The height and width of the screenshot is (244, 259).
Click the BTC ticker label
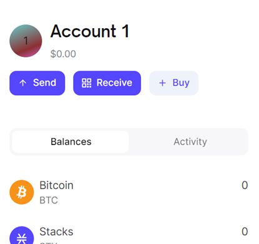pyautogui.click(x=49, y=200)
